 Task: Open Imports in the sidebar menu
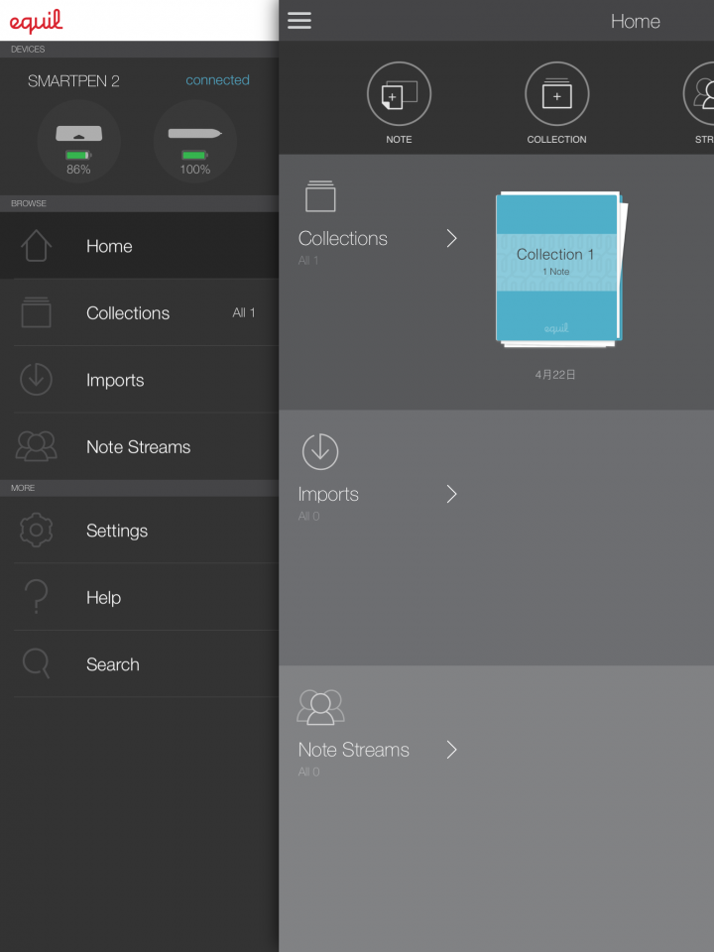[139, 380]
